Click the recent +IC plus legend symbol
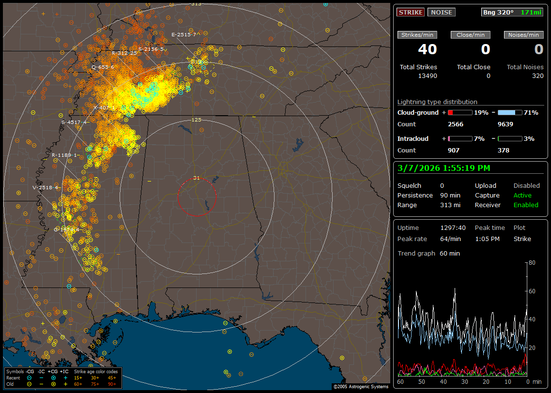 point(65,378)
